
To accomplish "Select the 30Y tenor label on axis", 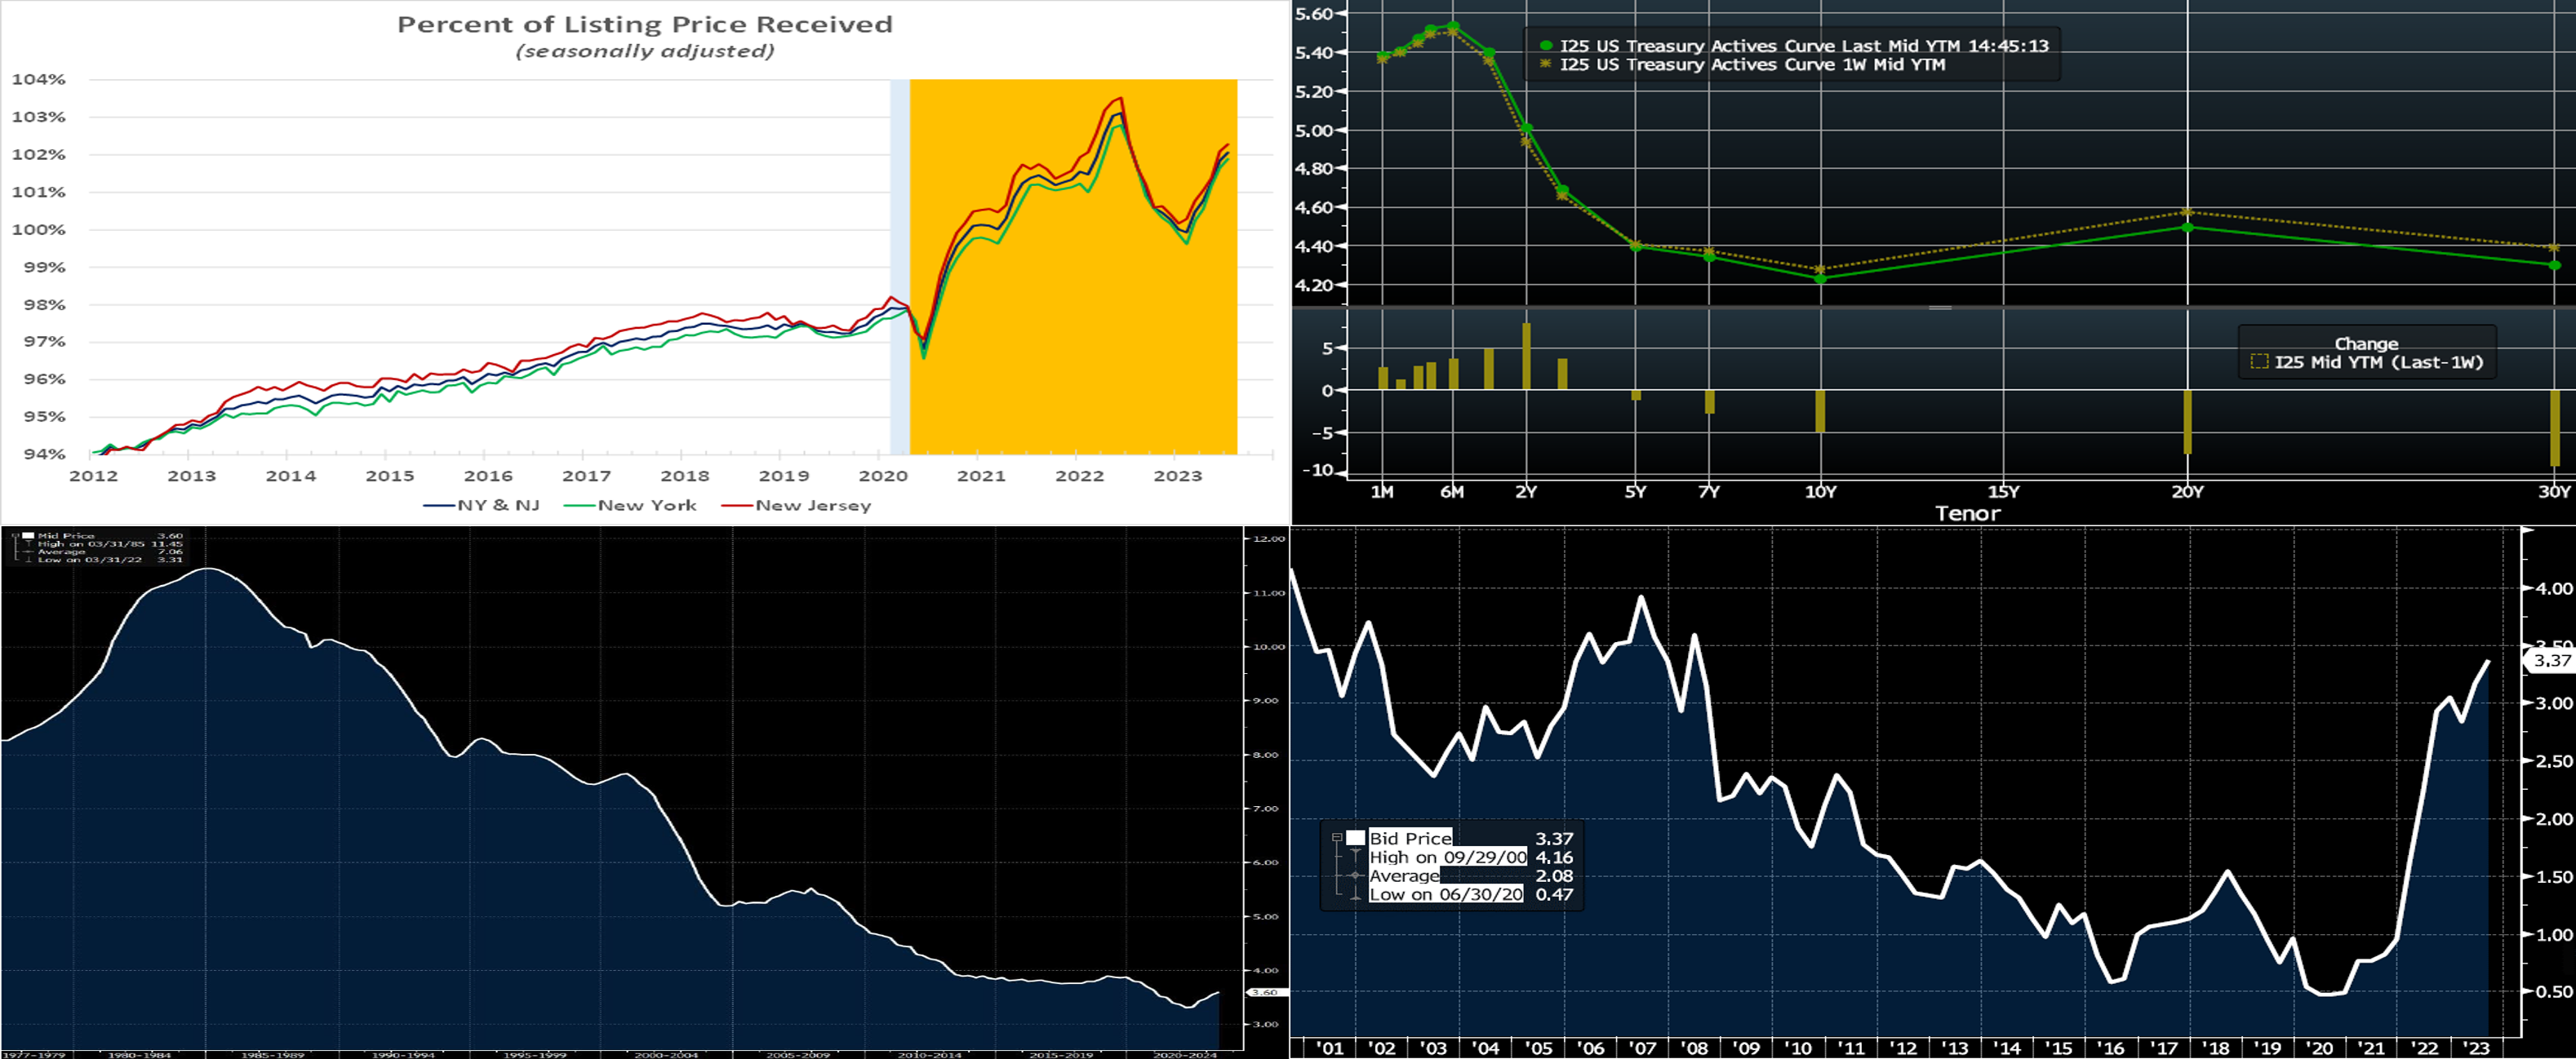I will pyautogui.click(x=2554, y=492).
